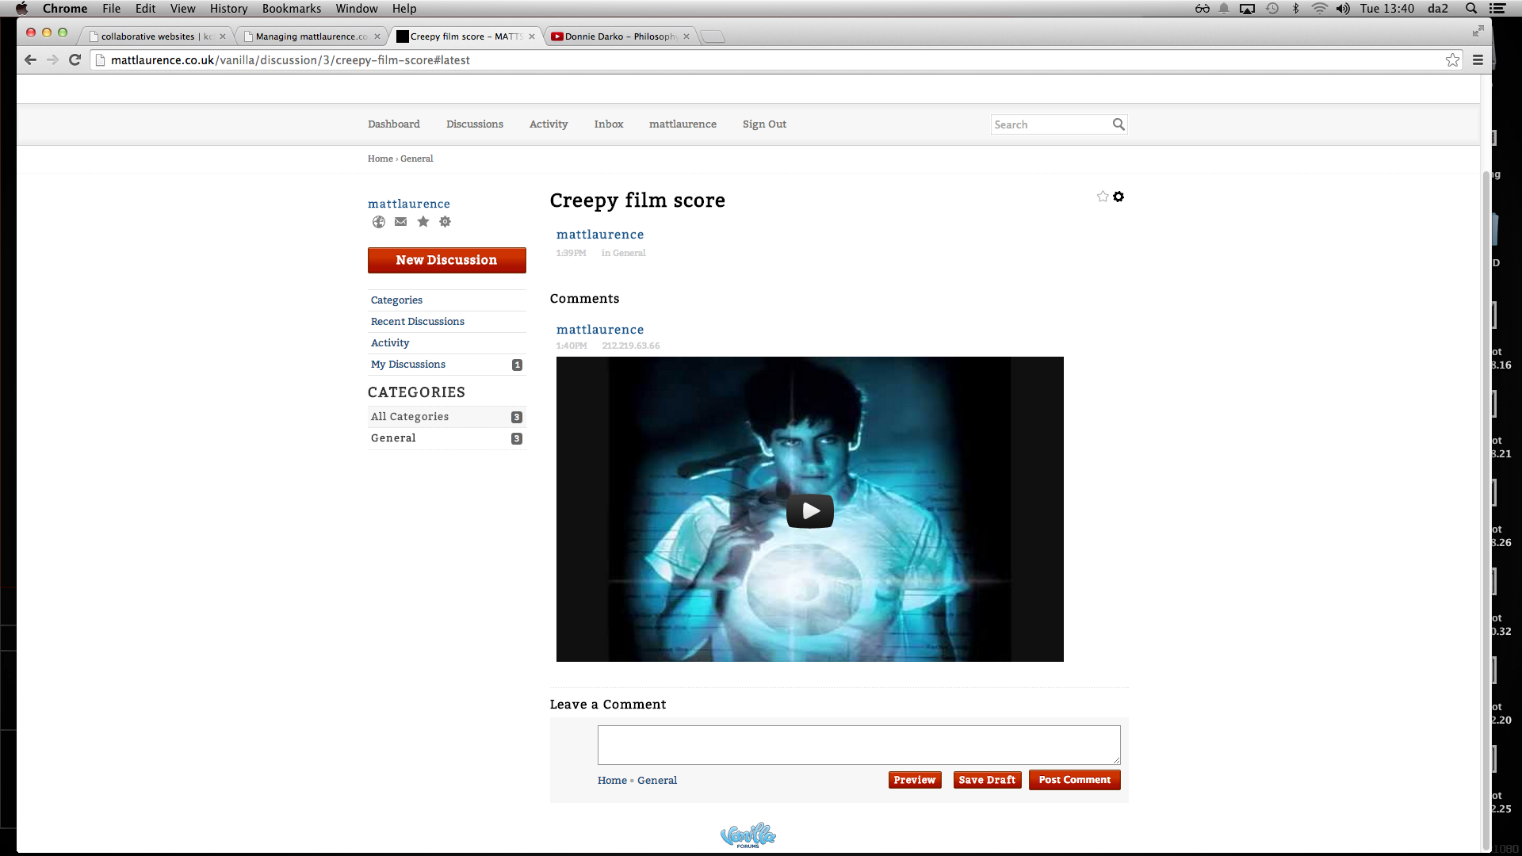1522x856 pixels.
Task: Open the macOS Spotlight search icon
Action: 1471,9
